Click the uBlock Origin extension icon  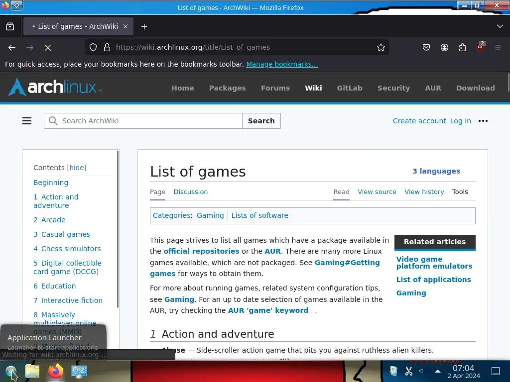pos(481,47)
